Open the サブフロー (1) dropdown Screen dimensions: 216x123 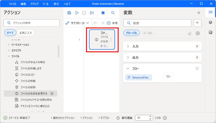[77, 23]
